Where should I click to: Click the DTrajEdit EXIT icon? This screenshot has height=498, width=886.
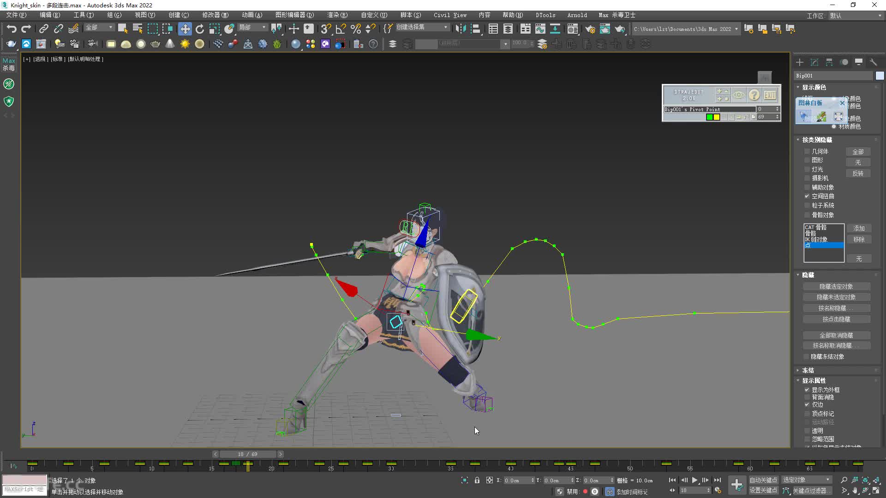(x=770, y=95)
